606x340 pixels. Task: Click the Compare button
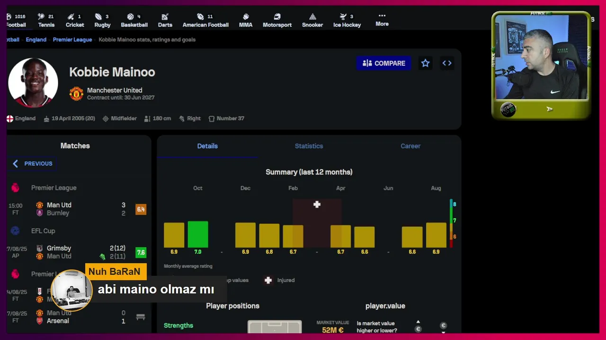(384, 63)
